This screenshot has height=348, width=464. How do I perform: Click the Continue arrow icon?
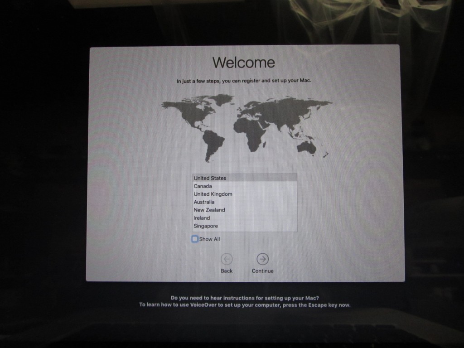[x=262, y=259]
